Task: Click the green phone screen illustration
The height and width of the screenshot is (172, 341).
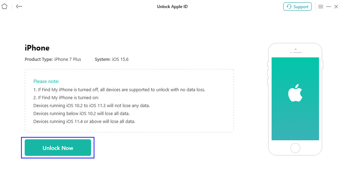Action: 295,99
